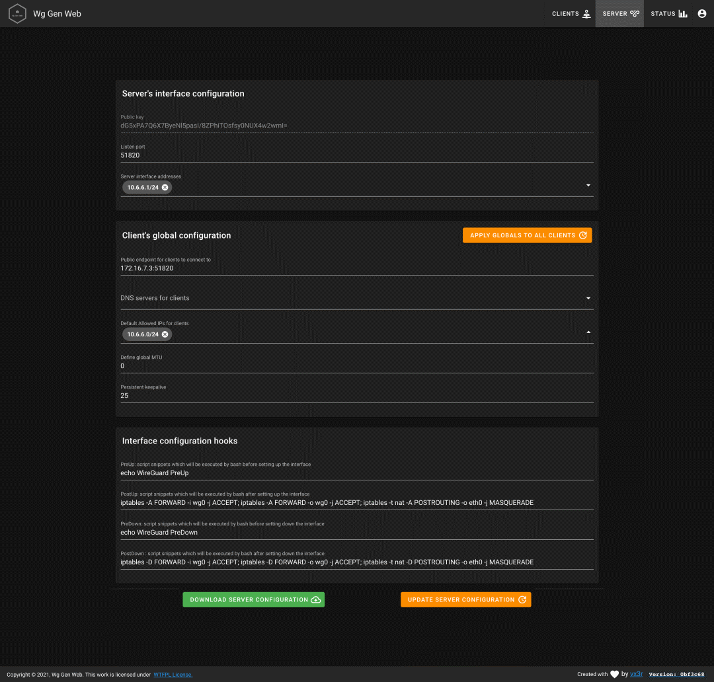Click the Wg Gen Web title
The width and height of the screenshot is (714, 682).
(x=57, y=14)
